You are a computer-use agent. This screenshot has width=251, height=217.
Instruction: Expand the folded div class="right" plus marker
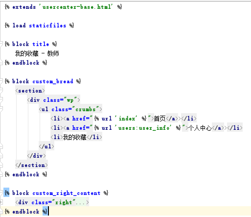click(x=1, y=202)
